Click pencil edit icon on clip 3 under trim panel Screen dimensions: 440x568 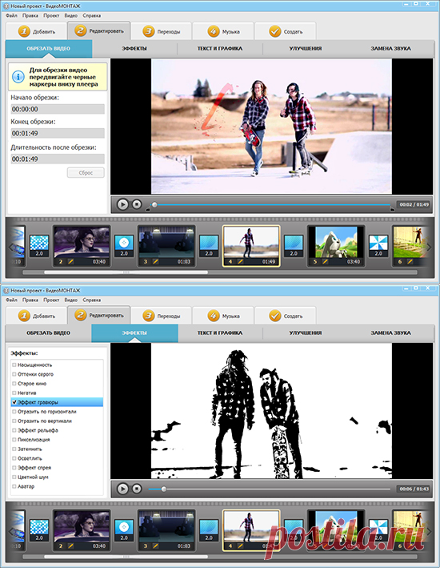coord(155,261)
